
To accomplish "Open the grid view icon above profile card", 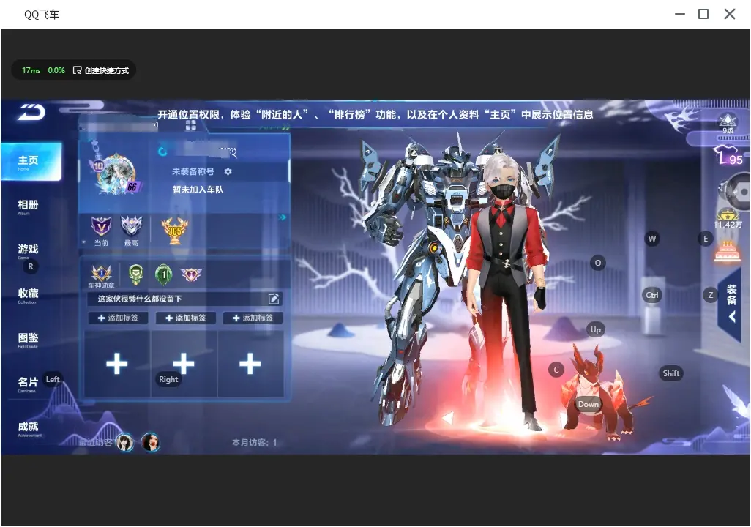I will (x=190, y=125).
